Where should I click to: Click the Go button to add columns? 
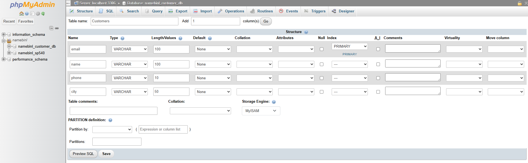point(266,21)
